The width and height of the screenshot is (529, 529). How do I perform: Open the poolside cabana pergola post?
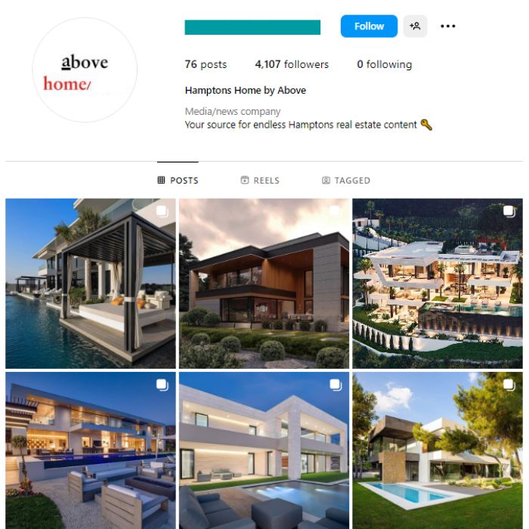click(91, 283)
